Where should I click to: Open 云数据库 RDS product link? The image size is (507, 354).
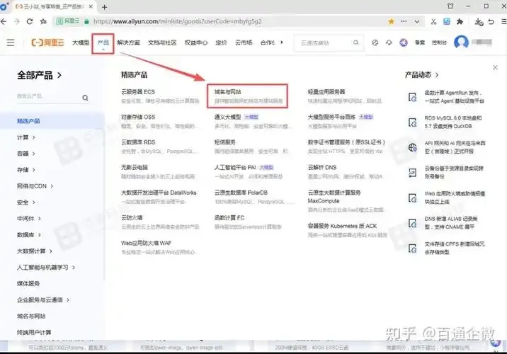tap(138, 142)
